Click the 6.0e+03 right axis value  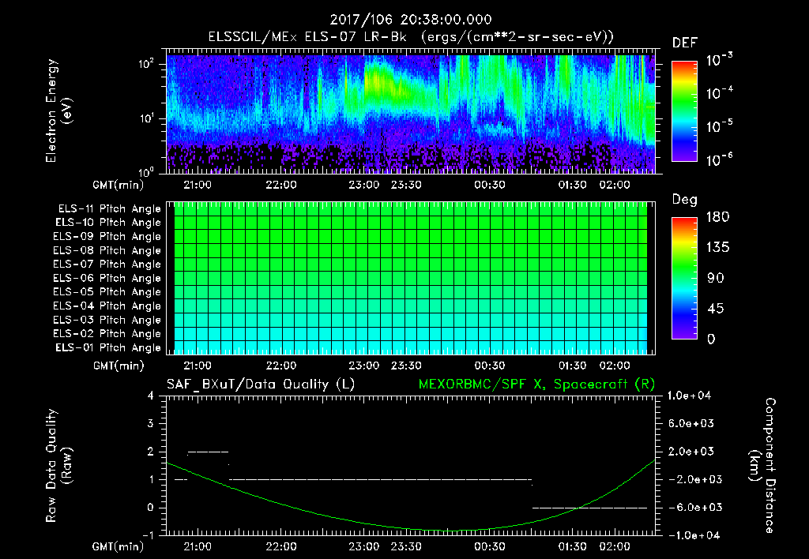click(690, 423)
